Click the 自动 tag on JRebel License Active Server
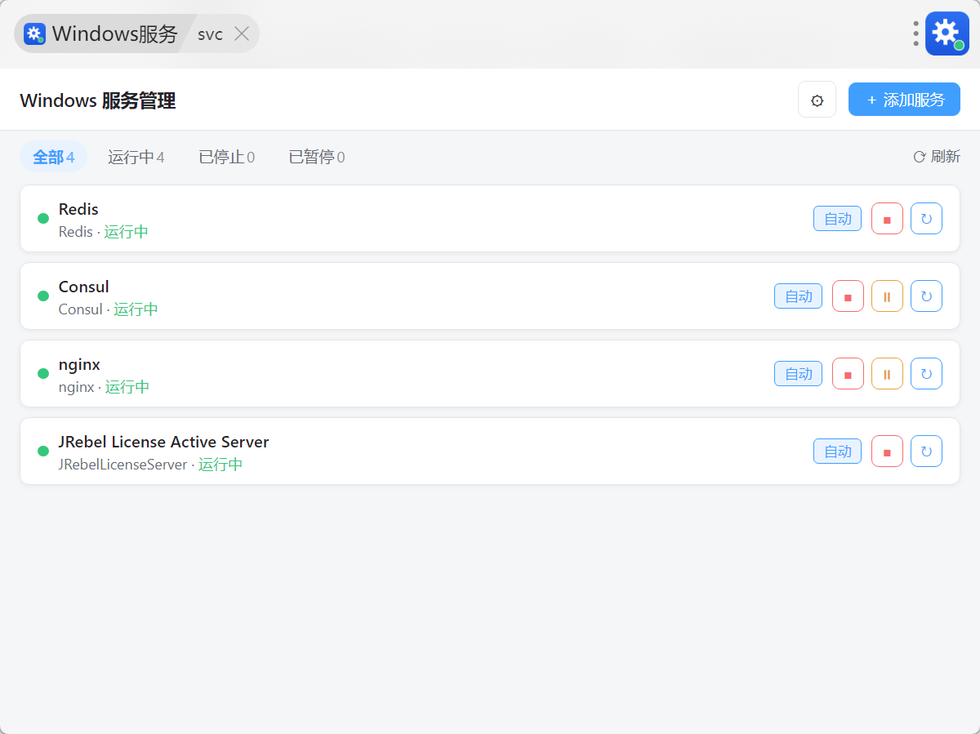Image resolution: width=980 pixels, height=734 pixels. [837, 452]
